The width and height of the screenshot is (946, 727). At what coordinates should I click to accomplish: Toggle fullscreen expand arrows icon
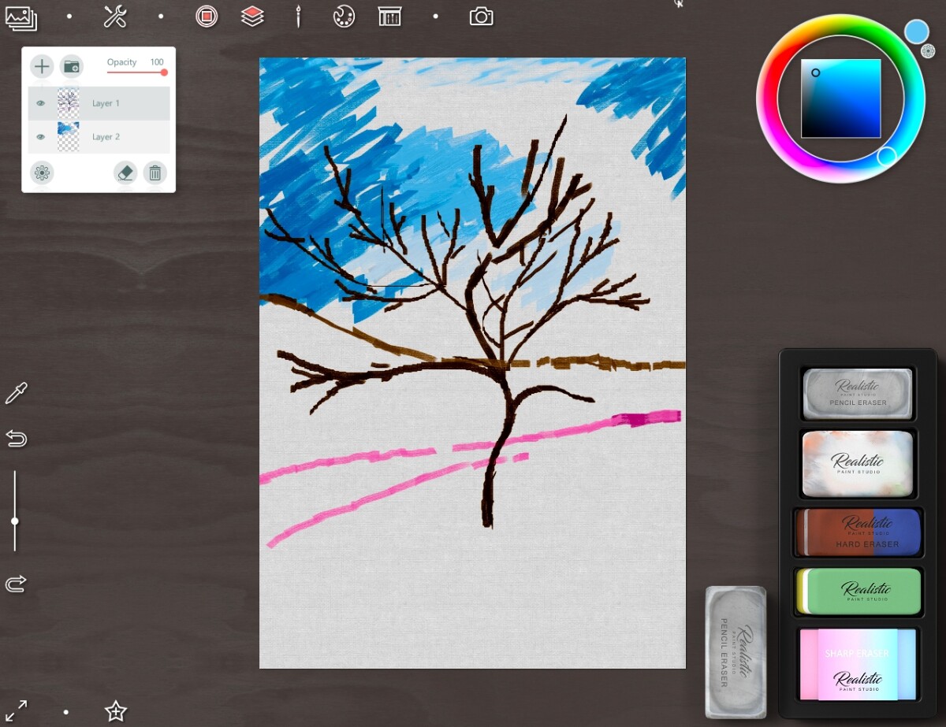(16, 710)
